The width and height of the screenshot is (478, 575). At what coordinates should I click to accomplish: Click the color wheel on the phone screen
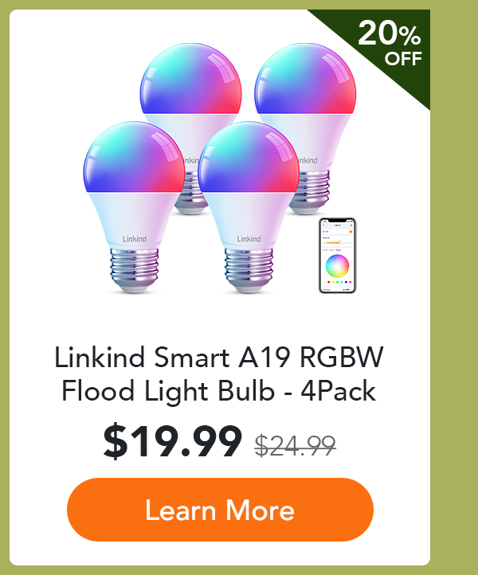point(338,266)
